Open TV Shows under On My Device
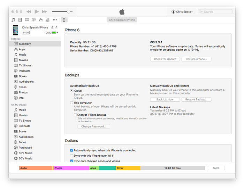 (35, 121)
